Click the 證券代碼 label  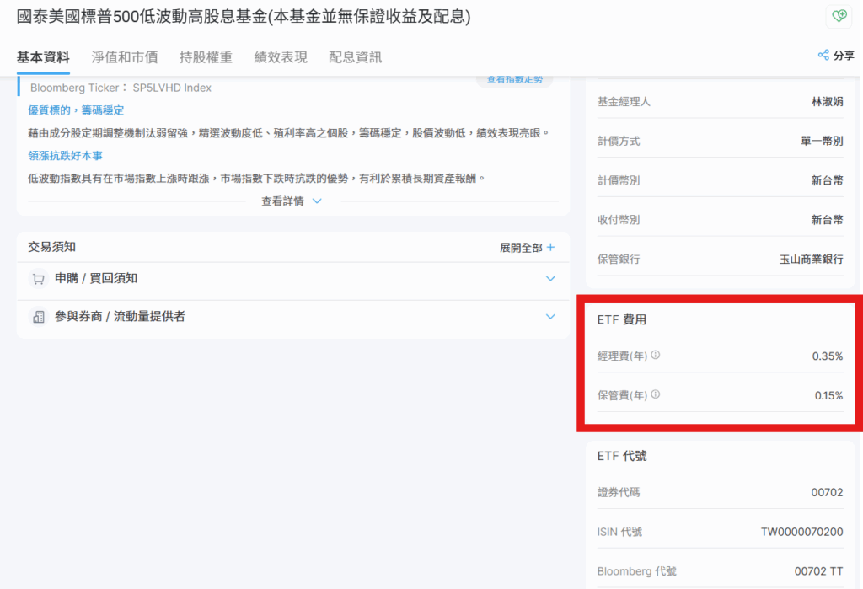point(619,492)
